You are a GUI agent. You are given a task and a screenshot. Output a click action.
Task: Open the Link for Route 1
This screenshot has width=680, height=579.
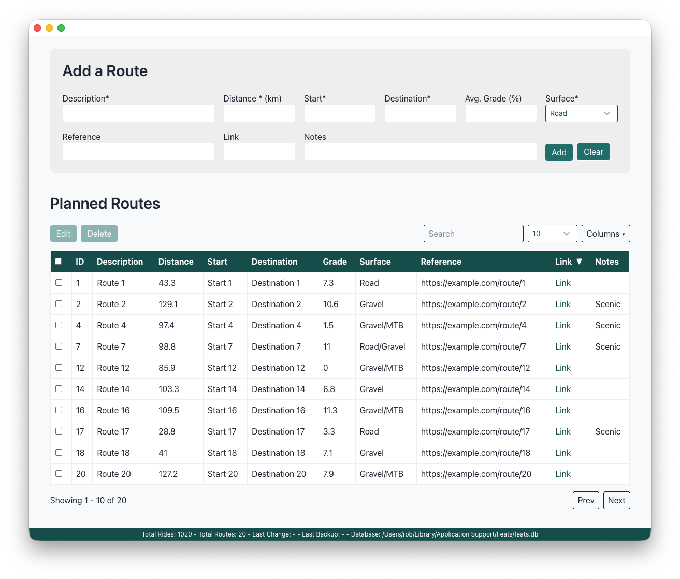pyautogui.click(x=563, y=283)
